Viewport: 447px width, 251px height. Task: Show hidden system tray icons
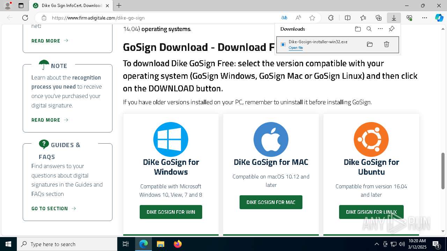[x=376, y=244]
